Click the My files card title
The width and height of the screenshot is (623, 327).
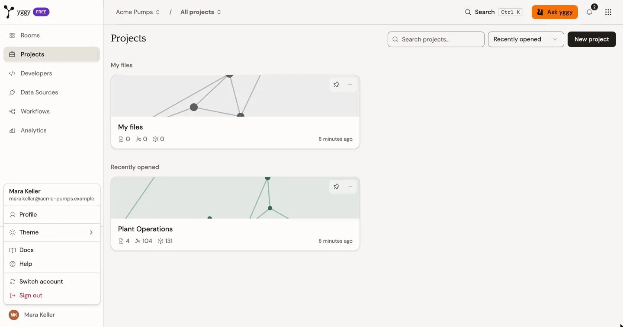point(130,127)
